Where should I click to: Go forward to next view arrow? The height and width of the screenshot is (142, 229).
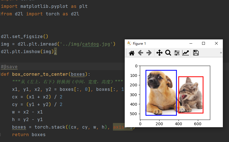click(x=149, y=53)
